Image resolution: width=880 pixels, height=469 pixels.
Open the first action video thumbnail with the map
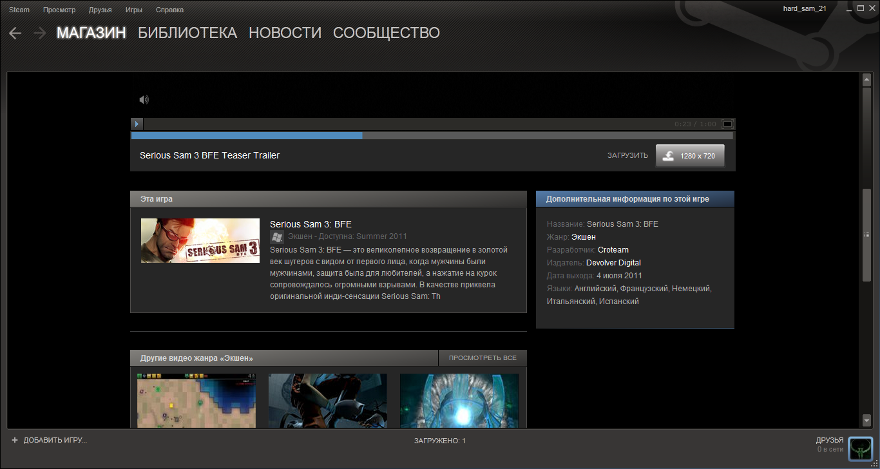[196, 400]
